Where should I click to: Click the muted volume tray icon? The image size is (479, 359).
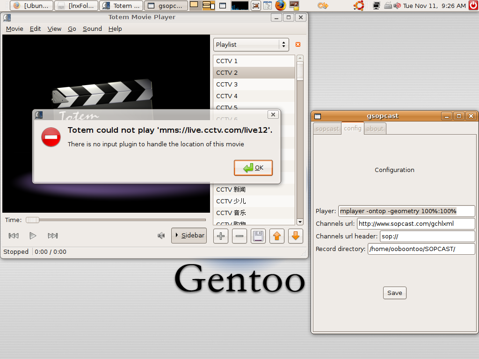397,6
